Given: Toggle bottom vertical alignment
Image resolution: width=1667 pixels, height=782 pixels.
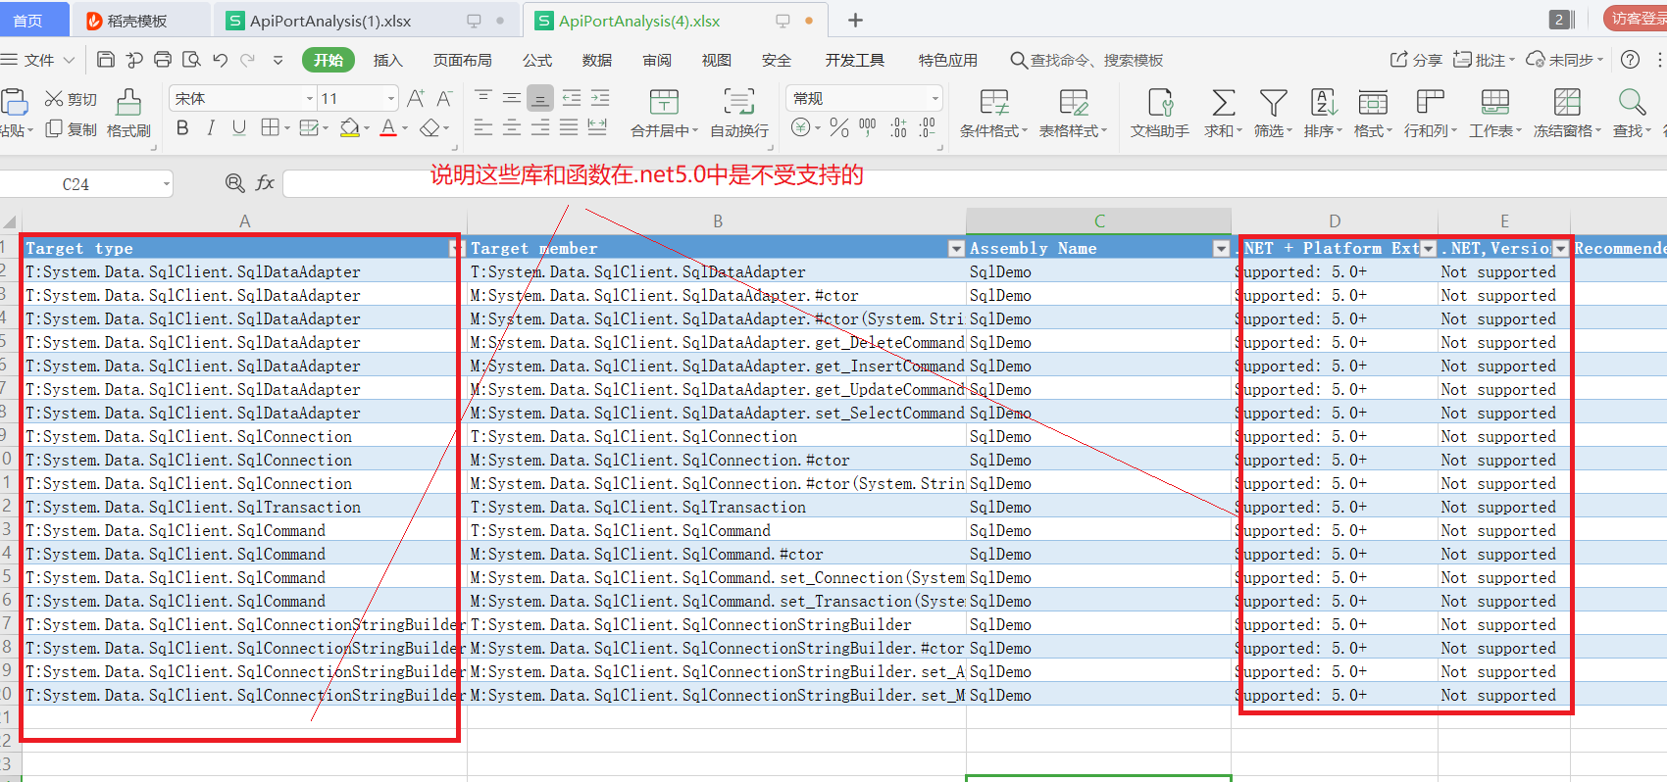Looking at the screenshot, I should pyautogui.click(x=540, y=98).
